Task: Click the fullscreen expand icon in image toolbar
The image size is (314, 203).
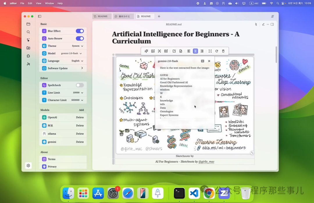Action: tap(210, 51)
